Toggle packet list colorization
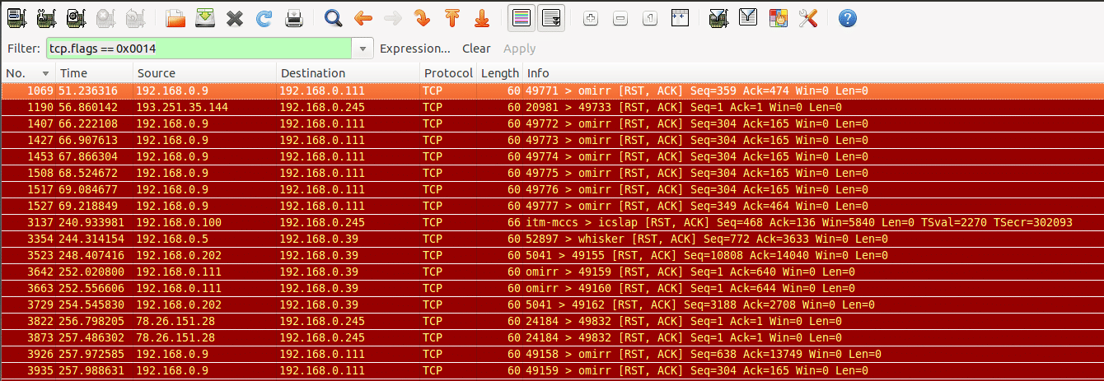Screen dimensions: 1104x381 (x=520, y=17)
